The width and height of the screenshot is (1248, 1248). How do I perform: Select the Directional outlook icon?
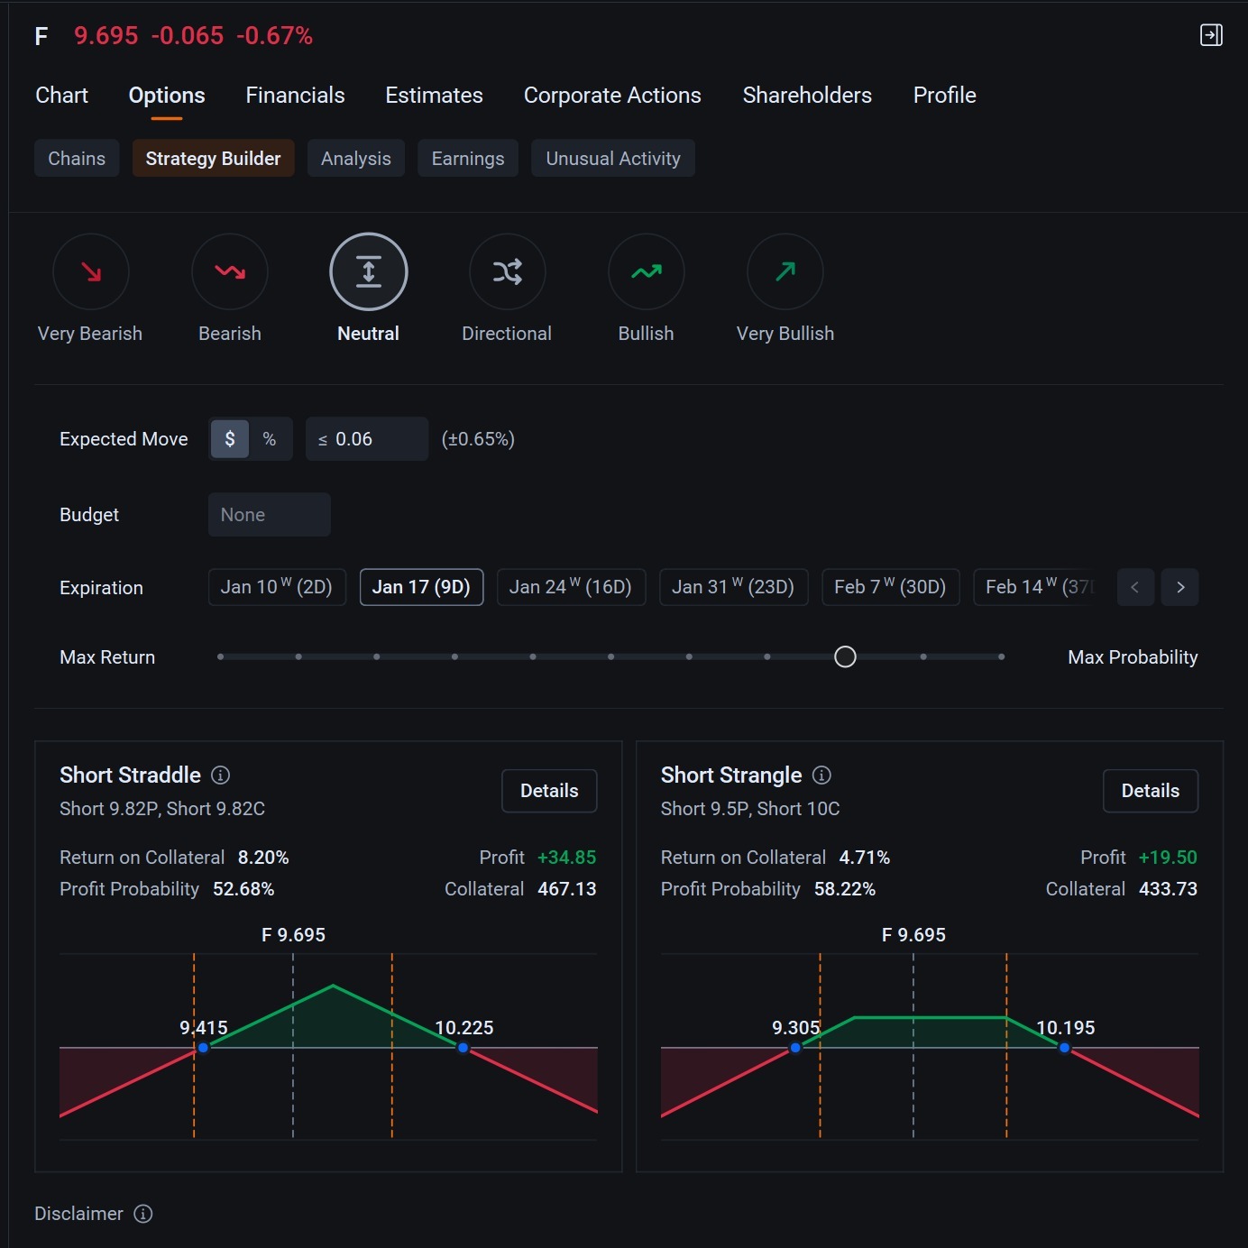[508, 271]
